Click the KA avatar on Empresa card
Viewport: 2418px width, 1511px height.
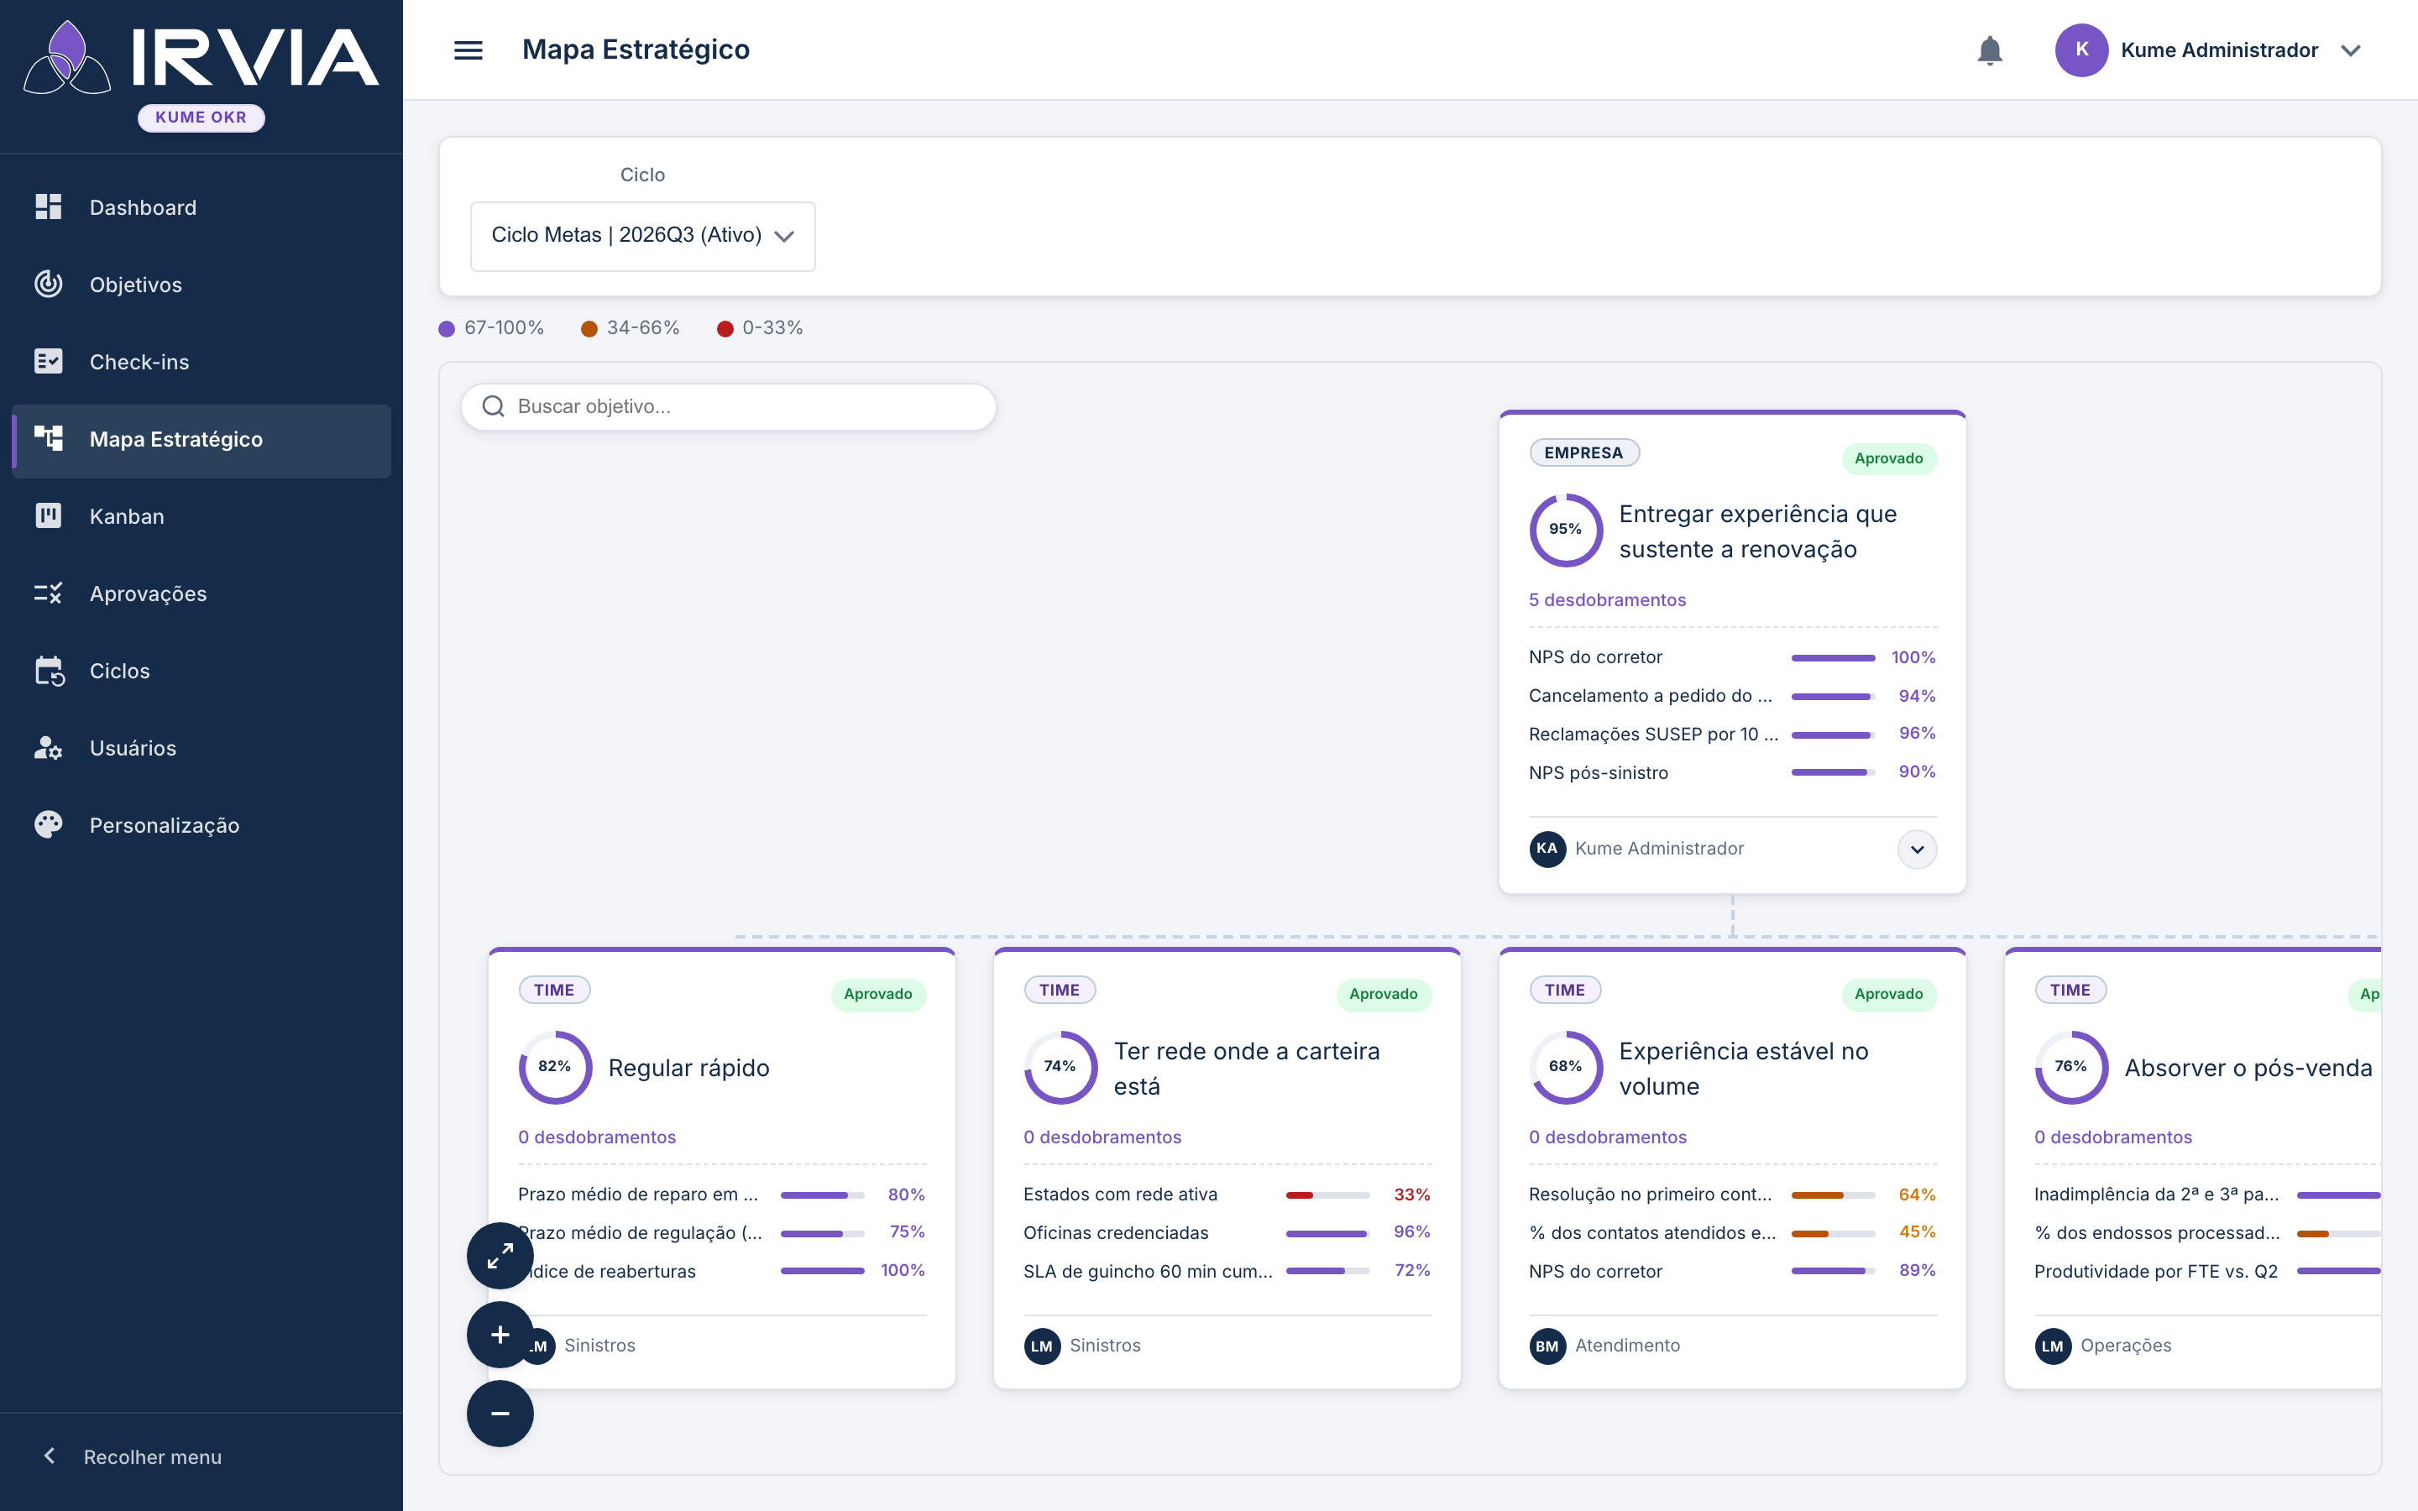point(1547,850)
